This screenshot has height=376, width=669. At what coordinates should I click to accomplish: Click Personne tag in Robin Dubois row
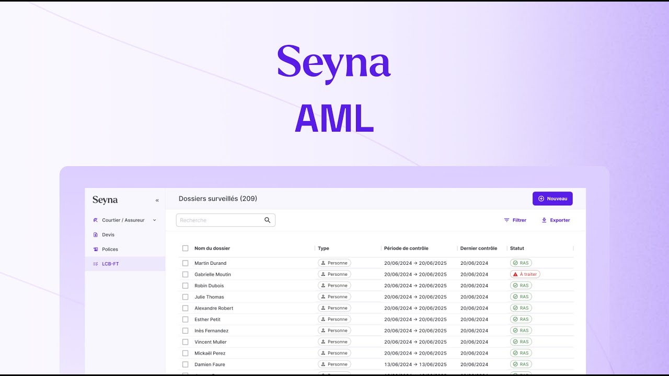tap(334, 286)
